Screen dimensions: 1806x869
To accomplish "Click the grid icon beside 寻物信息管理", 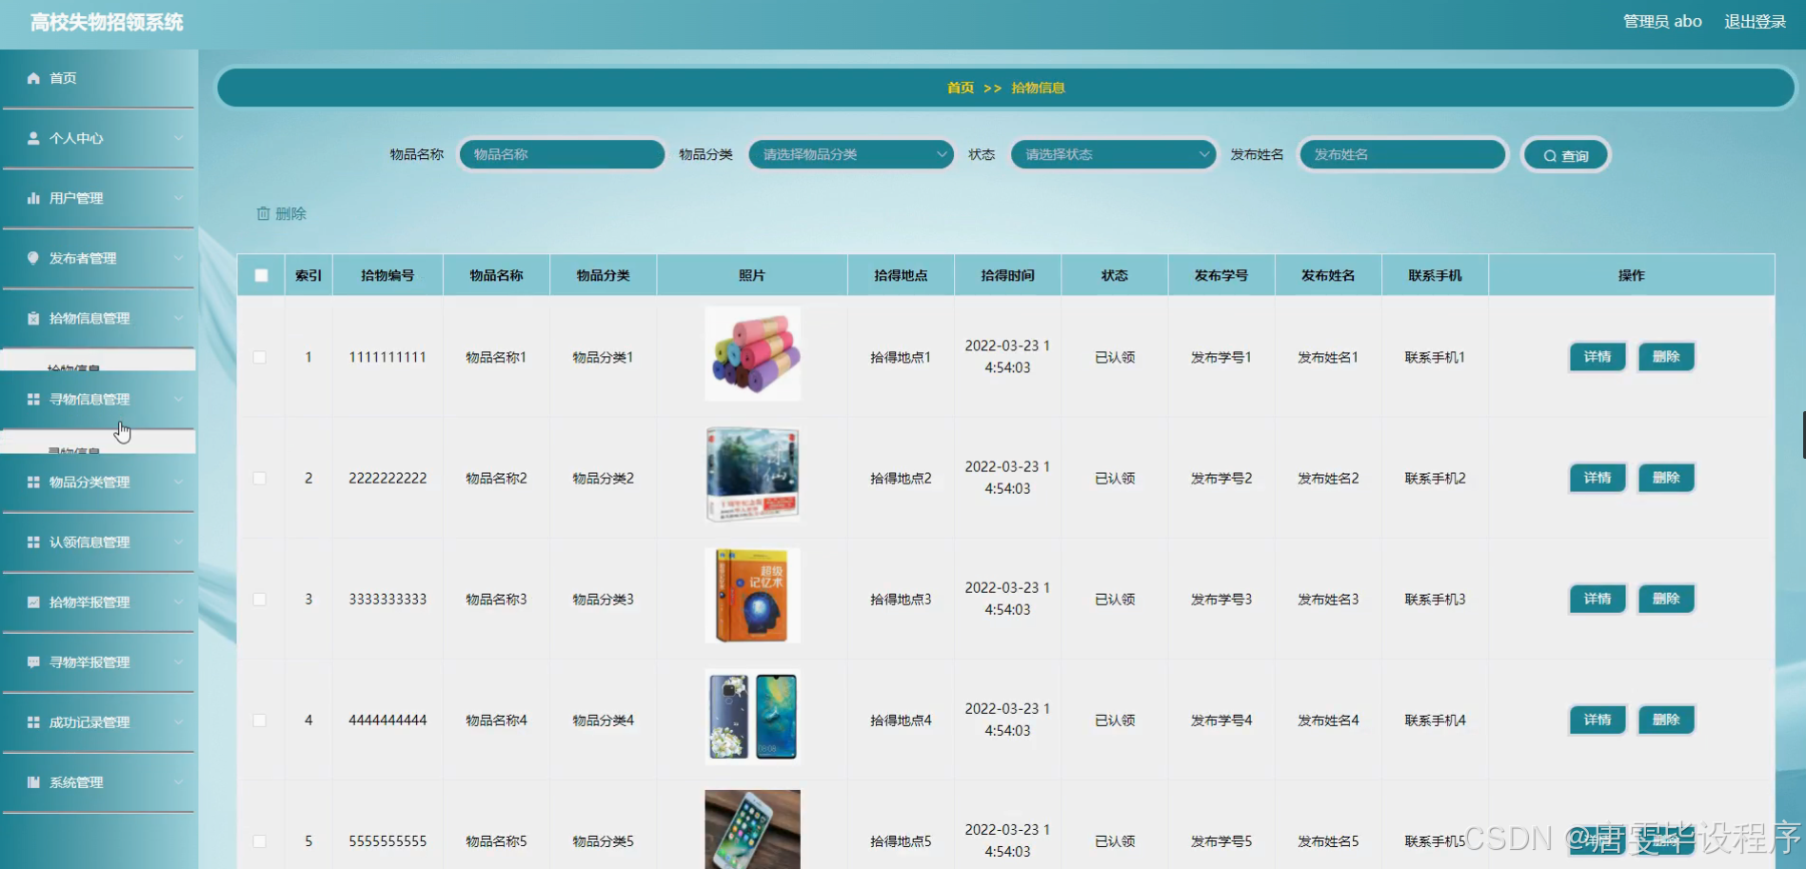I will click(x=33, y=399).
